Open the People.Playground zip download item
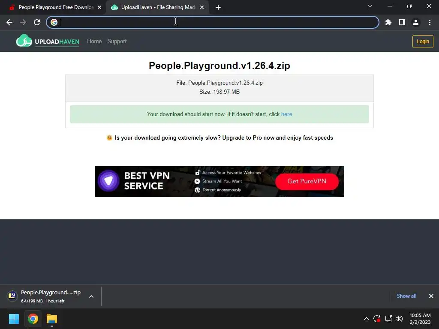 click(x=51, y=296)
